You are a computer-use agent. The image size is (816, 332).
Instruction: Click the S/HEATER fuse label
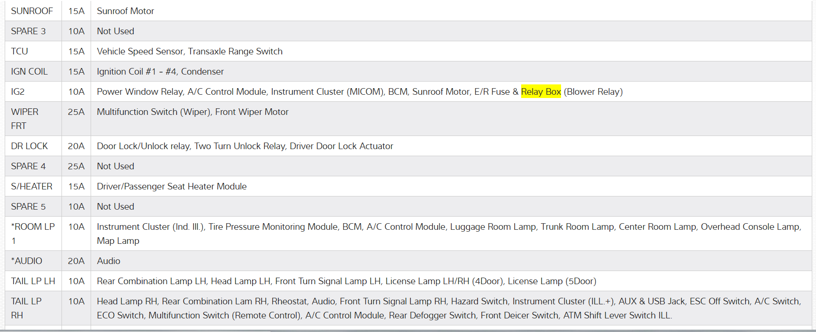click(31, 186)
